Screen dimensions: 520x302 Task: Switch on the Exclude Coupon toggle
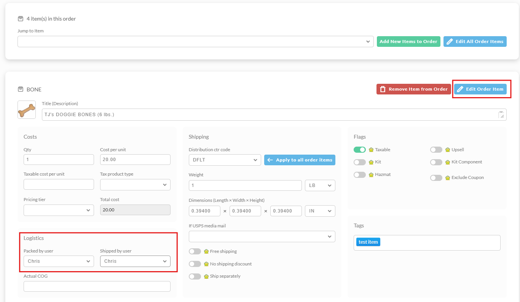coord(436,178)
